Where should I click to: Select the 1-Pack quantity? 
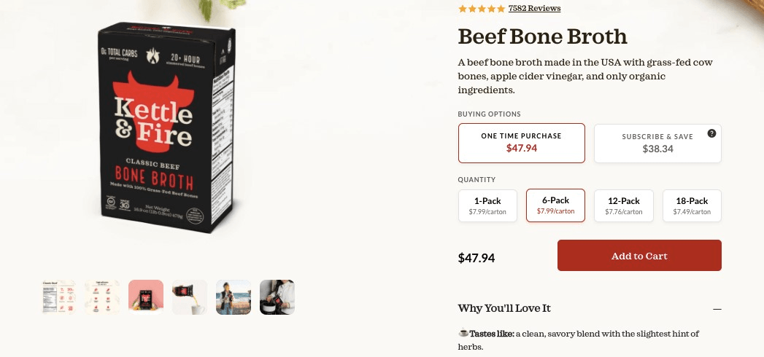pos(487,205)
